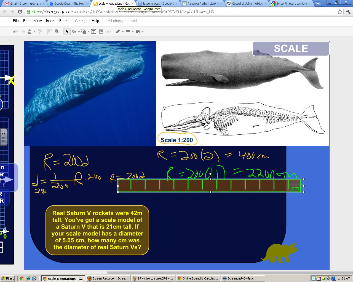Click the line dash style icon

point(138,32)
